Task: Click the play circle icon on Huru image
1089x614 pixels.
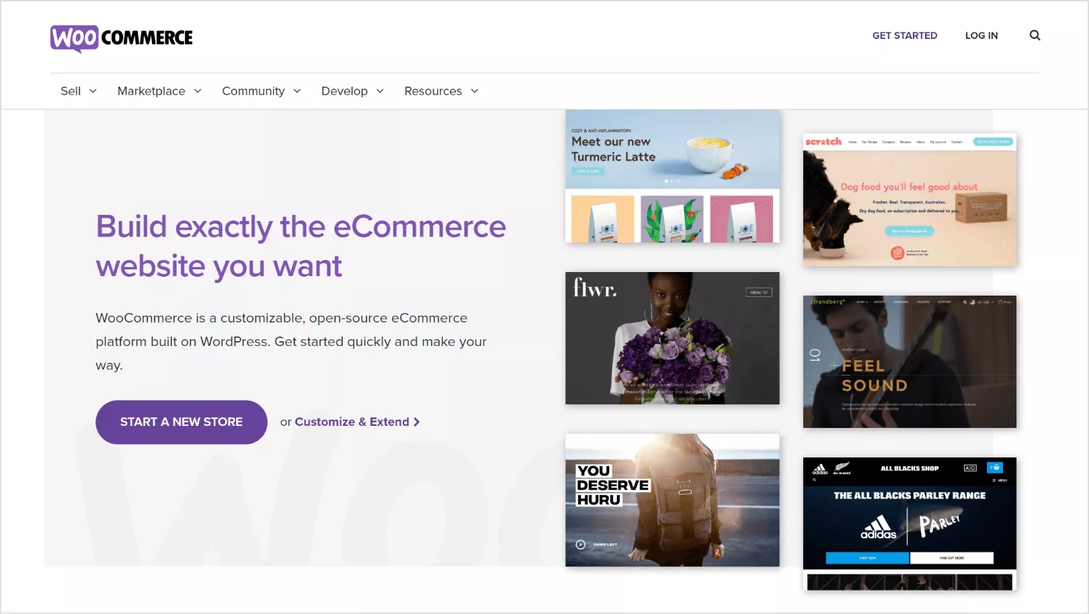Action: click(x=581, y=545)
